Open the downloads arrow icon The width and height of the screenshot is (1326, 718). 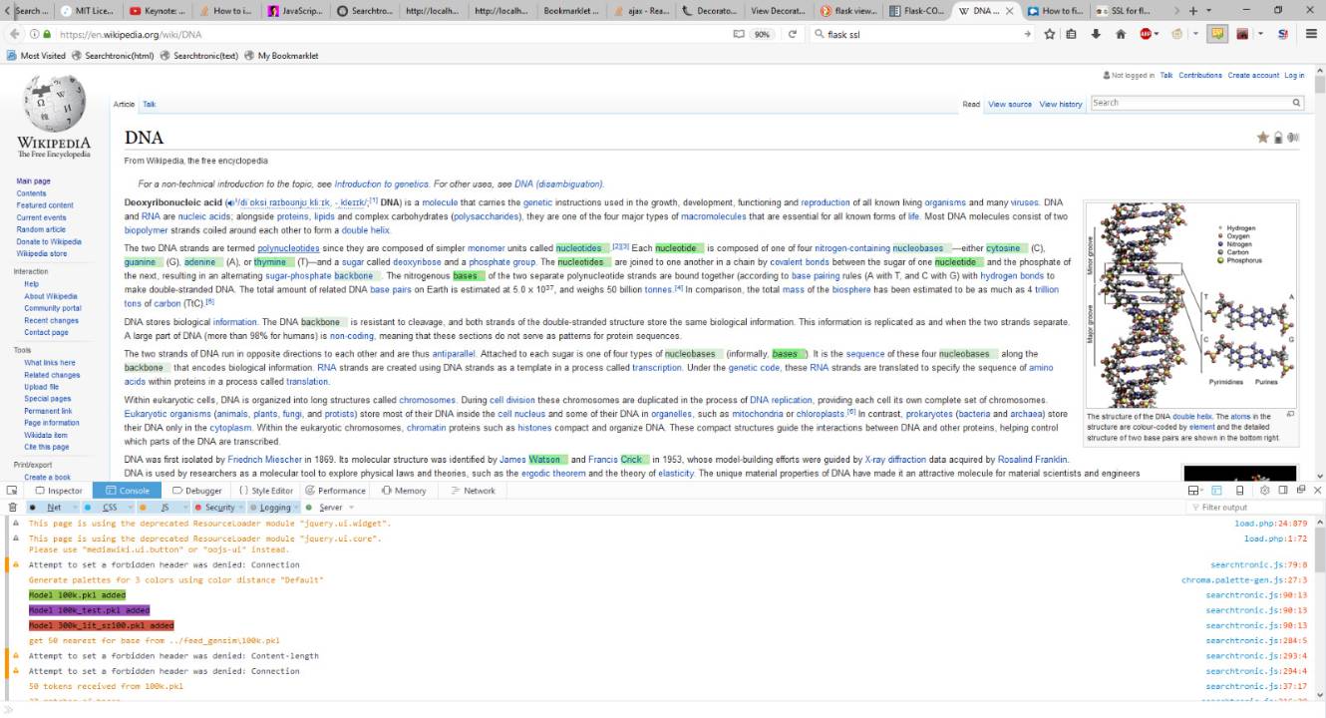(x=1096, y=34)
